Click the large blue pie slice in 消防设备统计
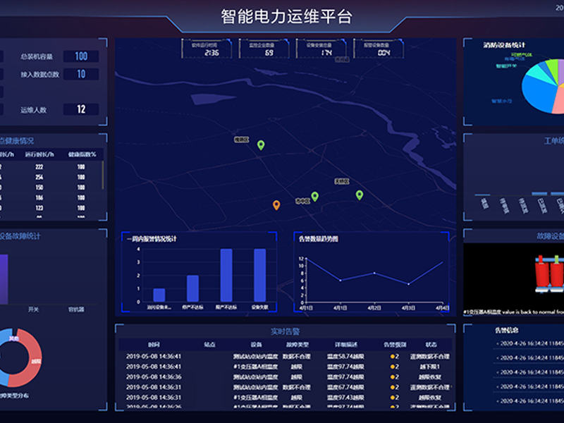The width and height of the screenshot is (564, 423). click(538, 95)
